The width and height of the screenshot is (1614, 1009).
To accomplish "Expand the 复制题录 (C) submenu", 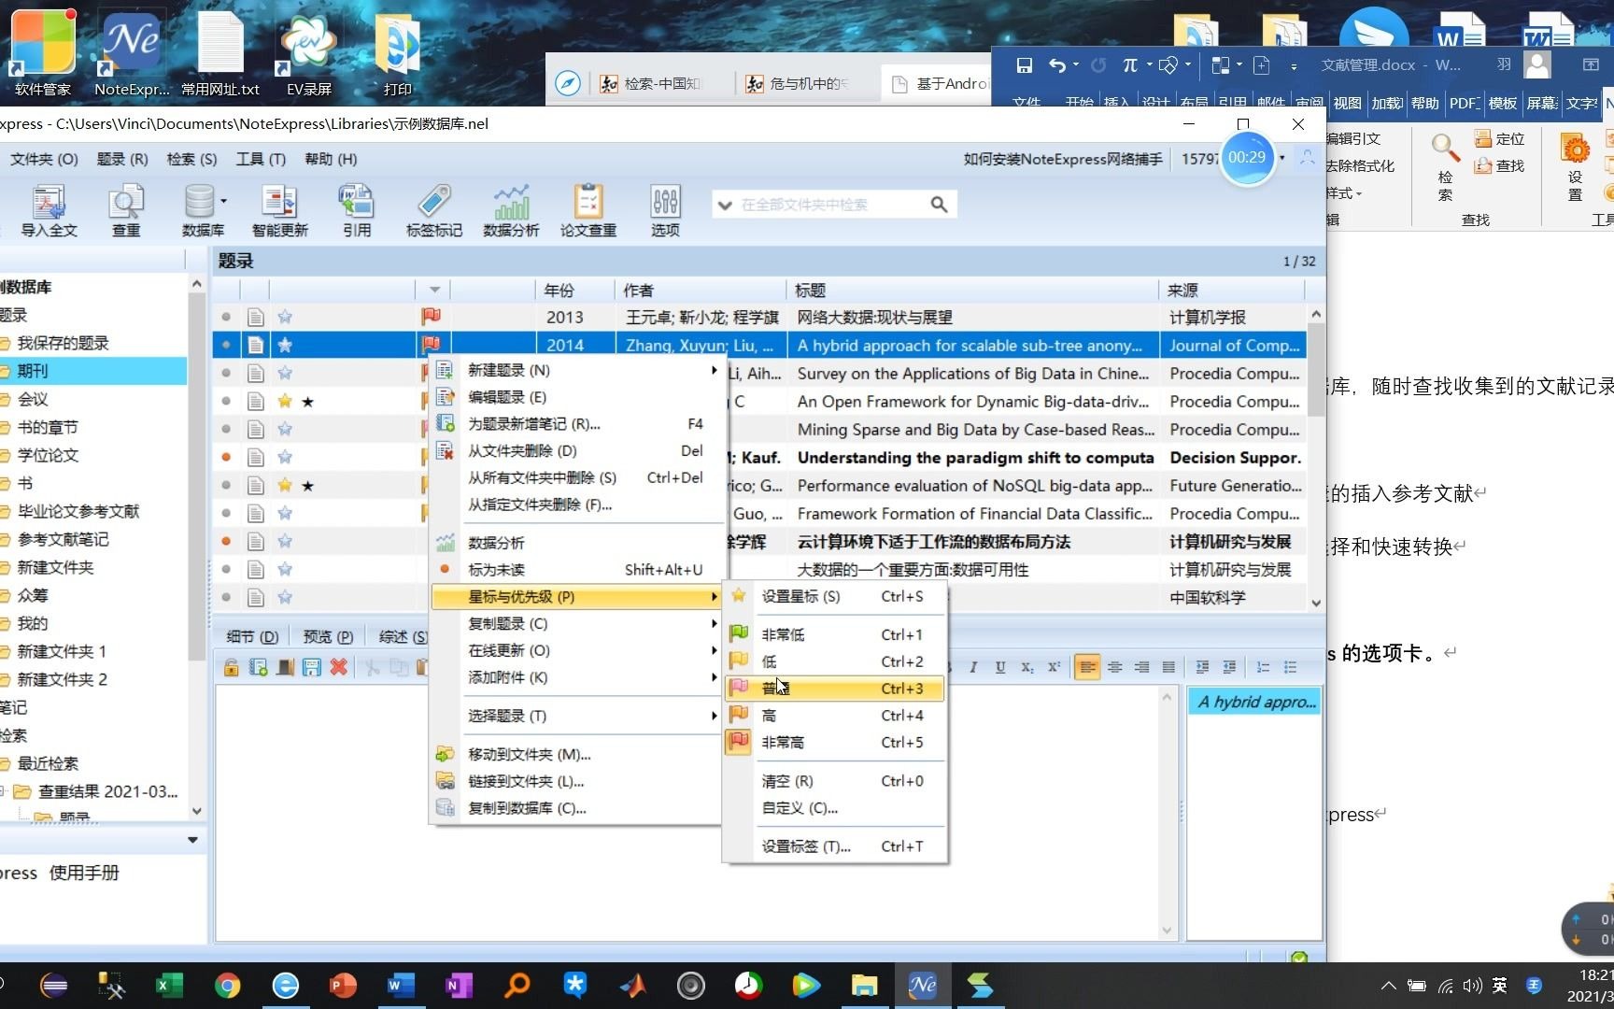I will 576,623.
